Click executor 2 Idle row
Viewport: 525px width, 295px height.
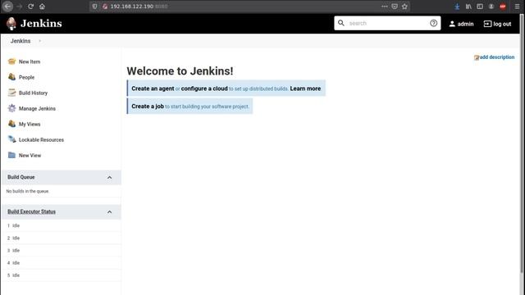pyautogui.click(x=61, y=238)
